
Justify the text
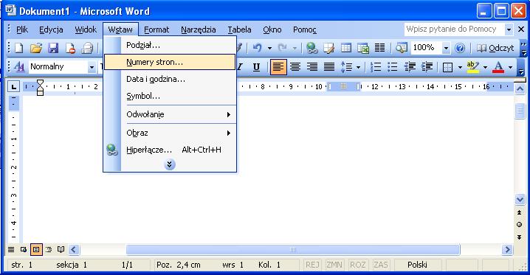(329, 67)
